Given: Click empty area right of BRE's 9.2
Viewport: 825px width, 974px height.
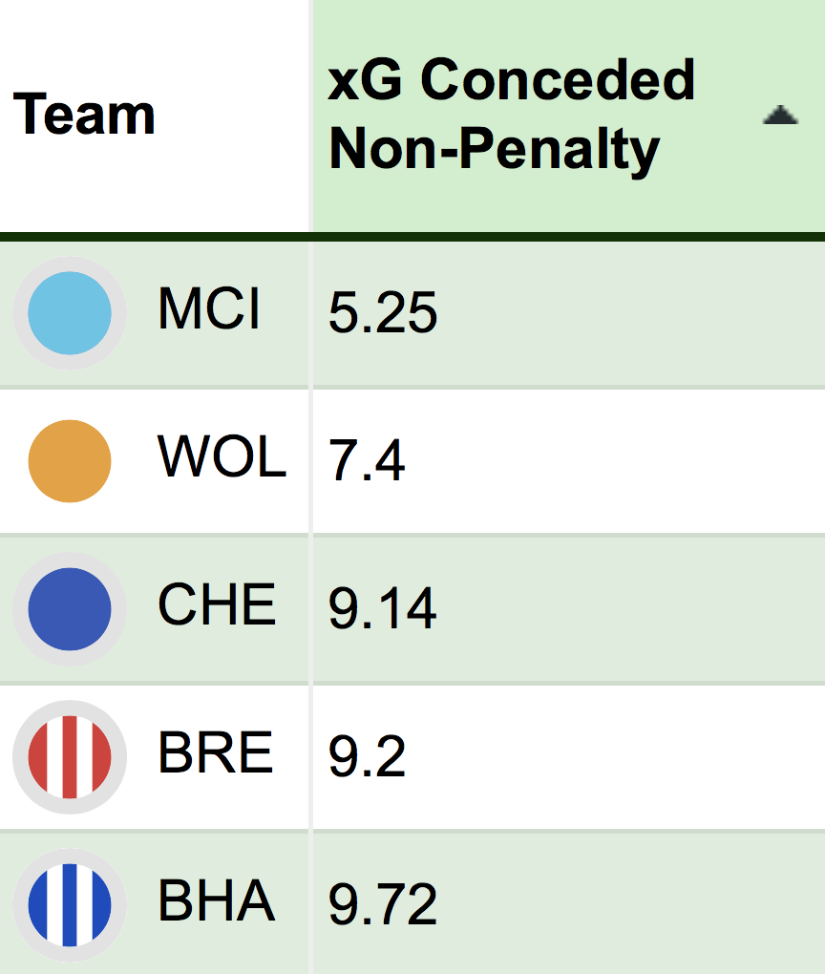Looking at the screenshot, I should click(615, 757).
